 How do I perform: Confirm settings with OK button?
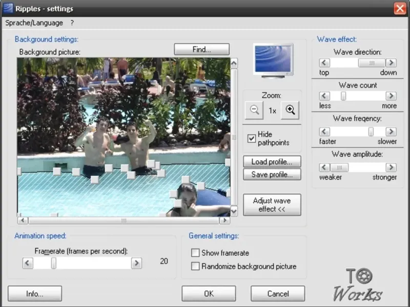(x=209, y=294)
